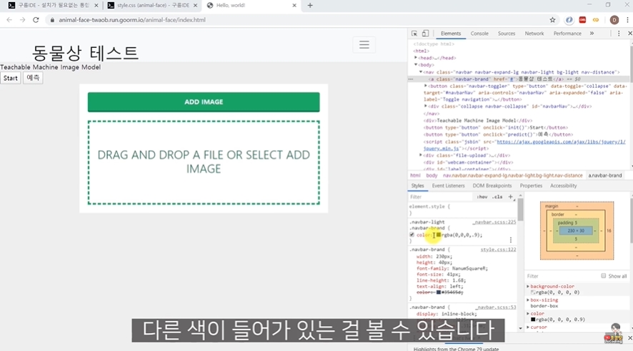The height and width of the screenshot is (351, 633).
Task: Select a.navbar-brand in the breadcrumb
Action: pyautogui.click(x=604, y=176)
